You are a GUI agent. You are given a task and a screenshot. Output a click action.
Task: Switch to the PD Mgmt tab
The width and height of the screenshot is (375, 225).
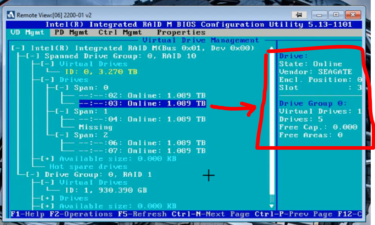coord(71,32)
